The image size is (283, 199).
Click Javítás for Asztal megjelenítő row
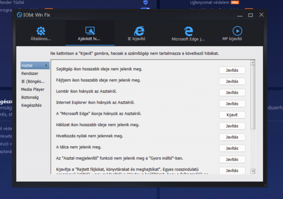click(x=232, y=160)
